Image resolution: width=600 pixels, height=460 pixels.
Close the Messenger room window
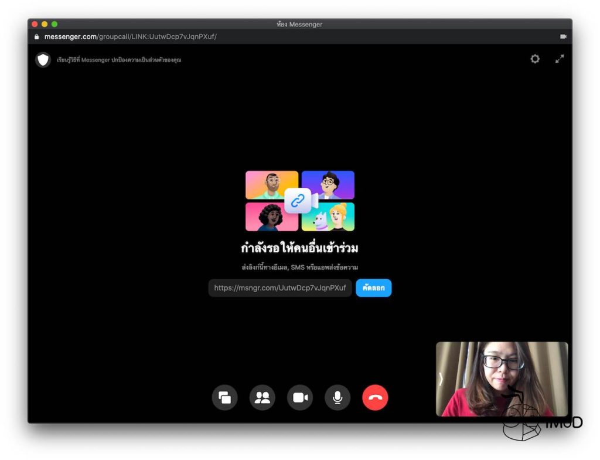[35, 24]
